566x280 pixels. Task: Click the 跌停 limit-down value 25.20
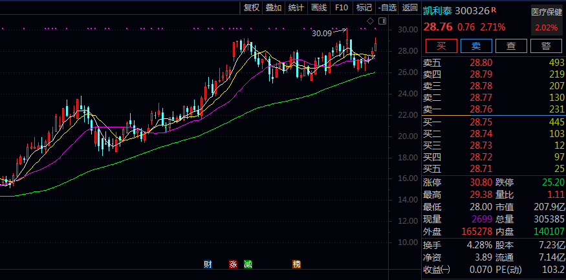pyautogui.click(x=553, y=182)
